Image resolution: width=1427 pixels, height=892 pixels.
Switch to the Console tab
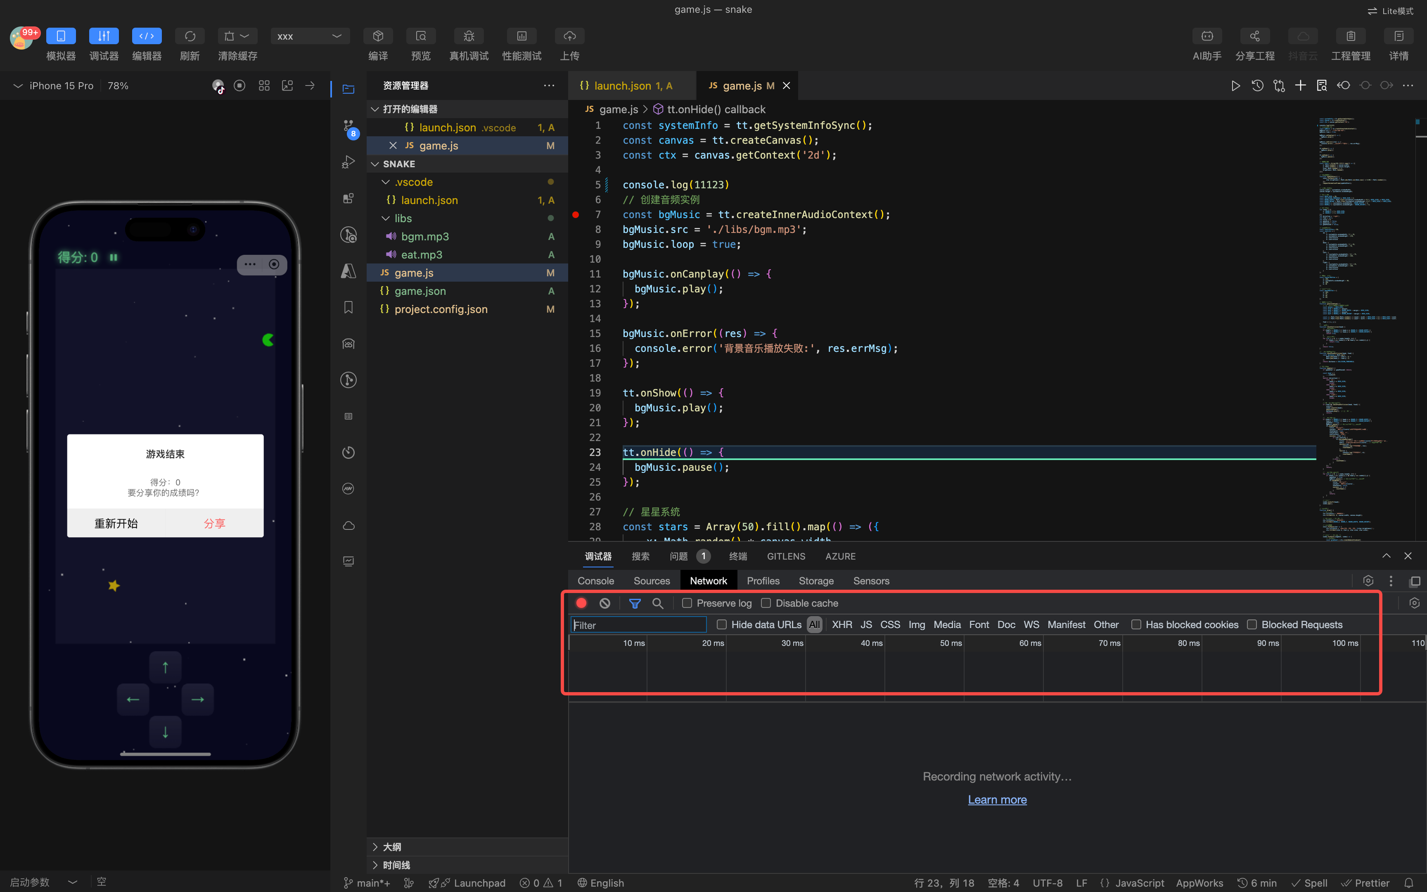point(595,581)
